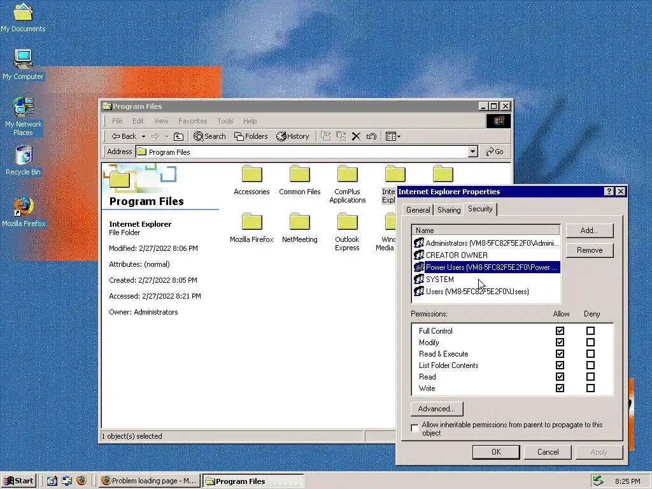
Task: Open the Edit menu
Action: [138, 121]
